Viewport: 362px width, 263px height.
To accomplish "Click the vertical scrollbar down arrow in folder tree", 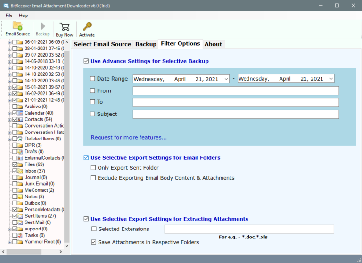I will tap(67, 246).
